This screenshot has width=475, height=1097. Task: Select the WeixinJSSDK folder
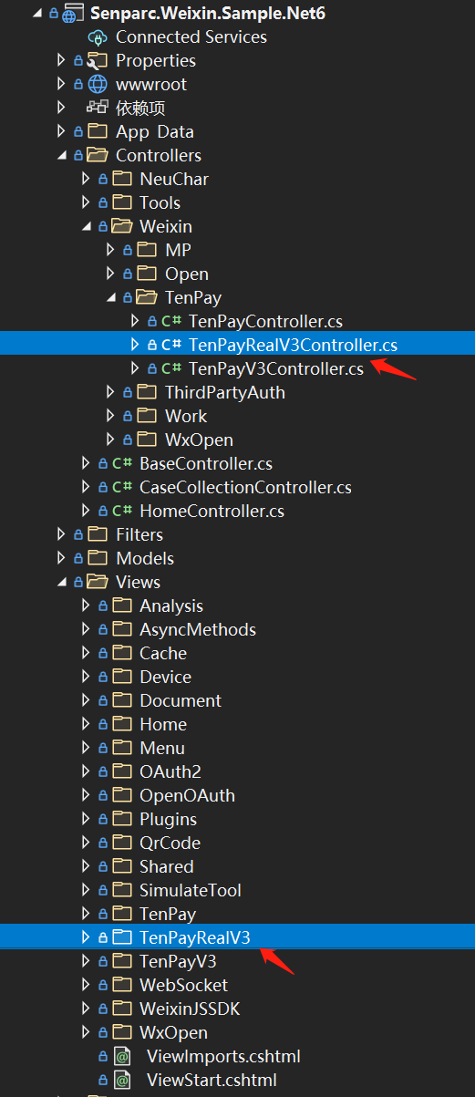[x=190, y=1009]
